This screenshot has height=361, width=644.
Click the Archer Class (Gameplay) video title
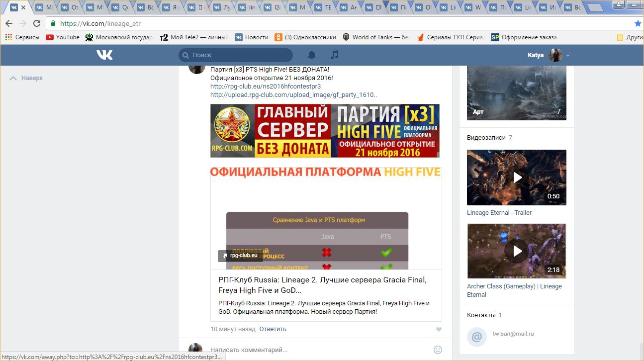[x=514, y=290]
